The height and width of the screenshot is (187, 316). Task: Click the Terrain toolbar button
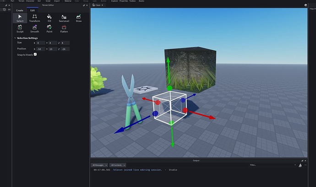pyautogui.click(x=22, y=1)
